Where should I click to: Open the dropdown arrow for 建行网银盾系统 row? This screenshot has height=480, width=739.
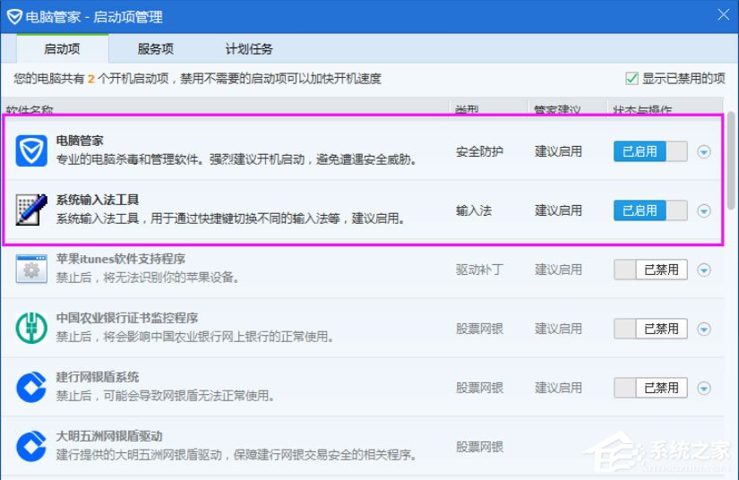(704, 388)
